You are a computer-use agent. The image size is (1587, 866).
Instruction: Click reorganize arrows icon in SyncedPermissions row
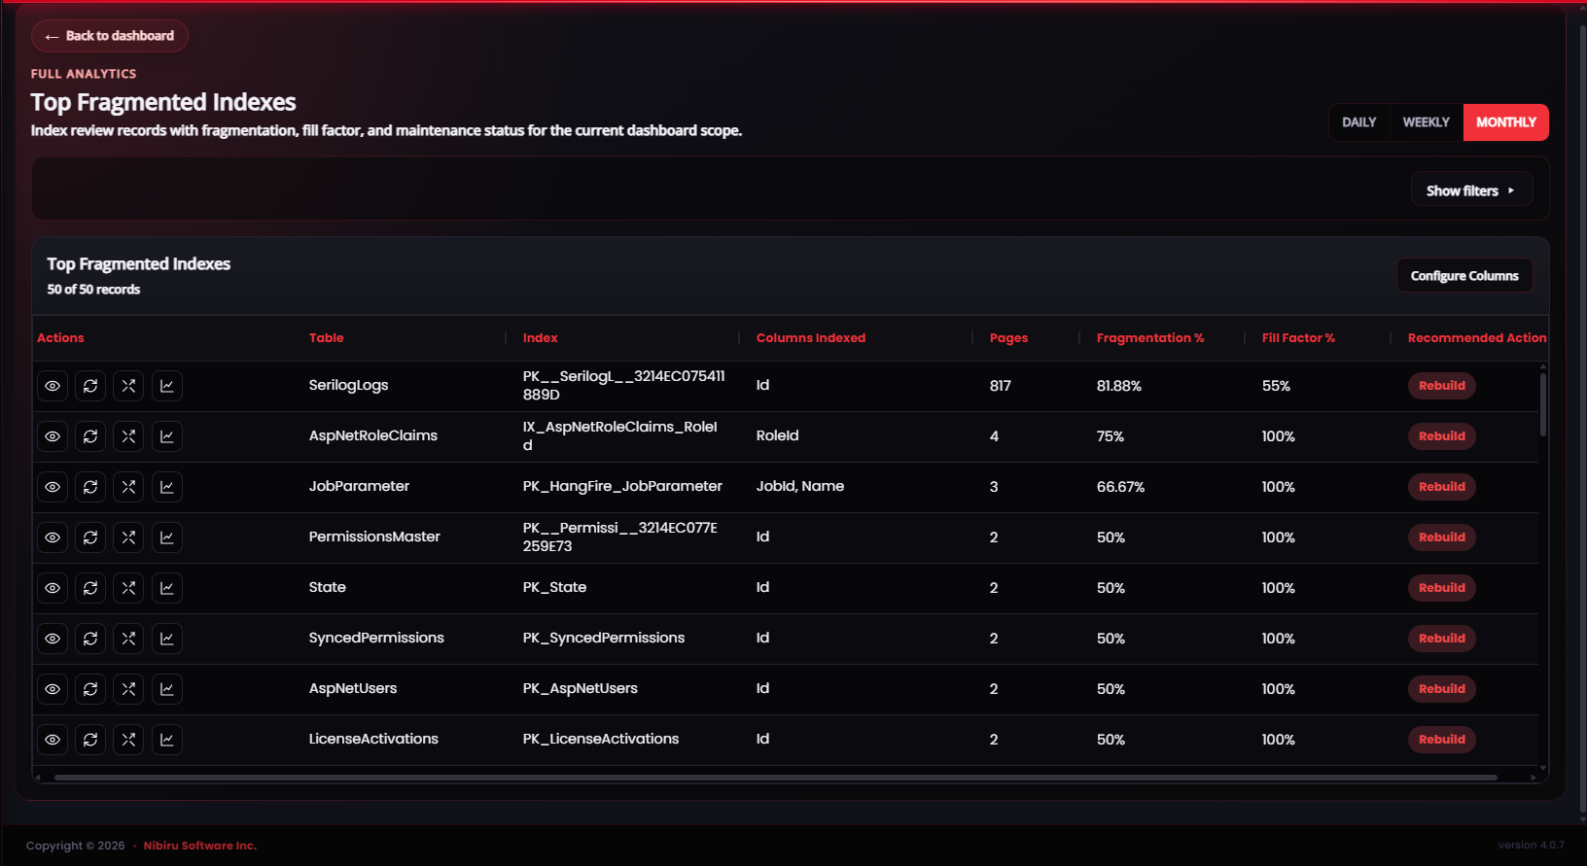128,639
